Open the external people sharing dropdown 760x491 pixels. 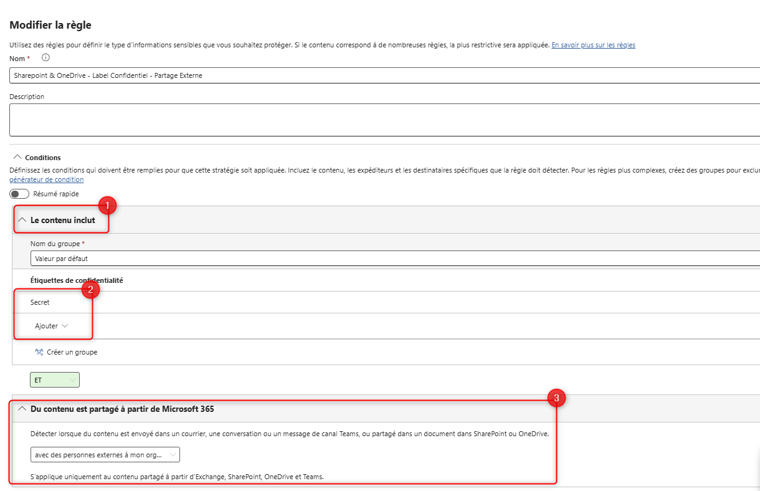[105, 455]
